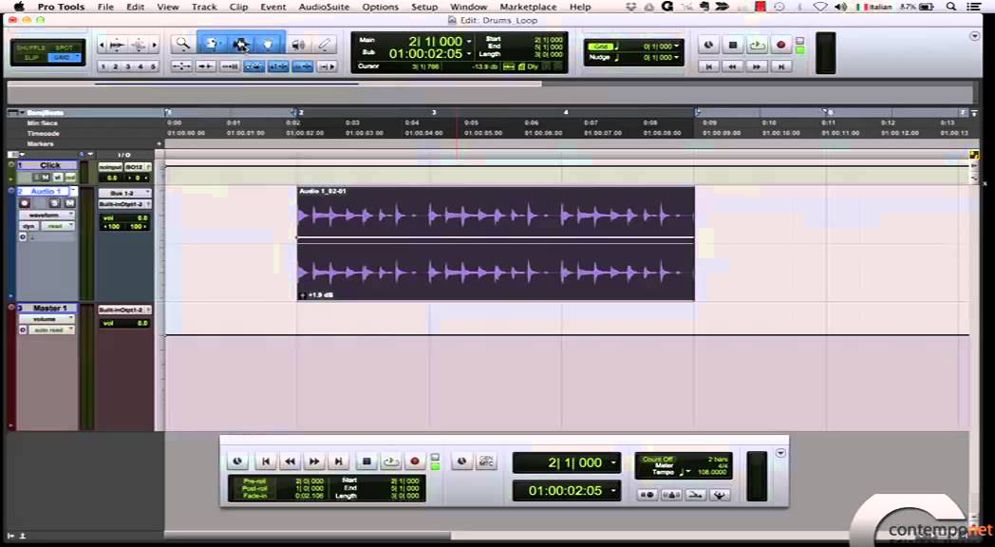Viewport: 995px width, 547px height.
Task: Click Return to Zero in top transport
Action: [x=709, y=66]
